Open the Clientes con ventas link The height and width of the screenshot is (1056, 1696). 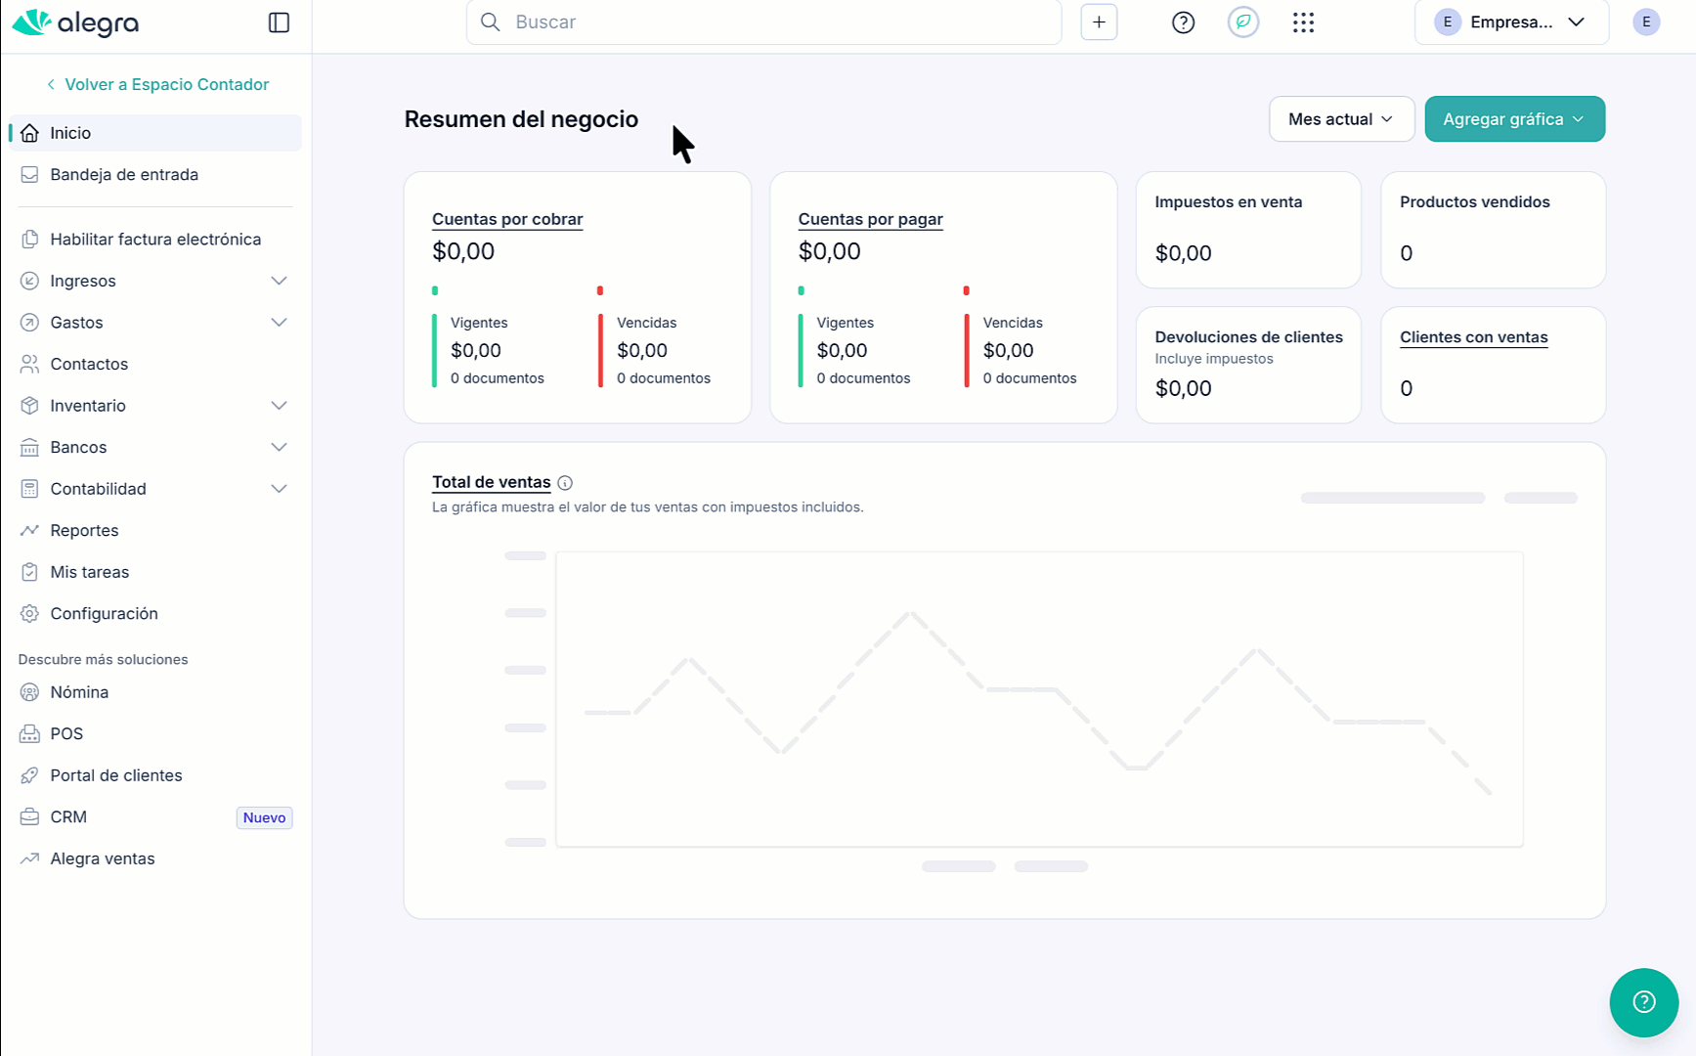click(x=1473, y=337)
